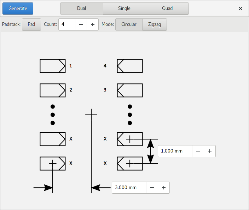Switch to the Single footprint tab
Screen dimensions: 249x210
click(124, 9)
